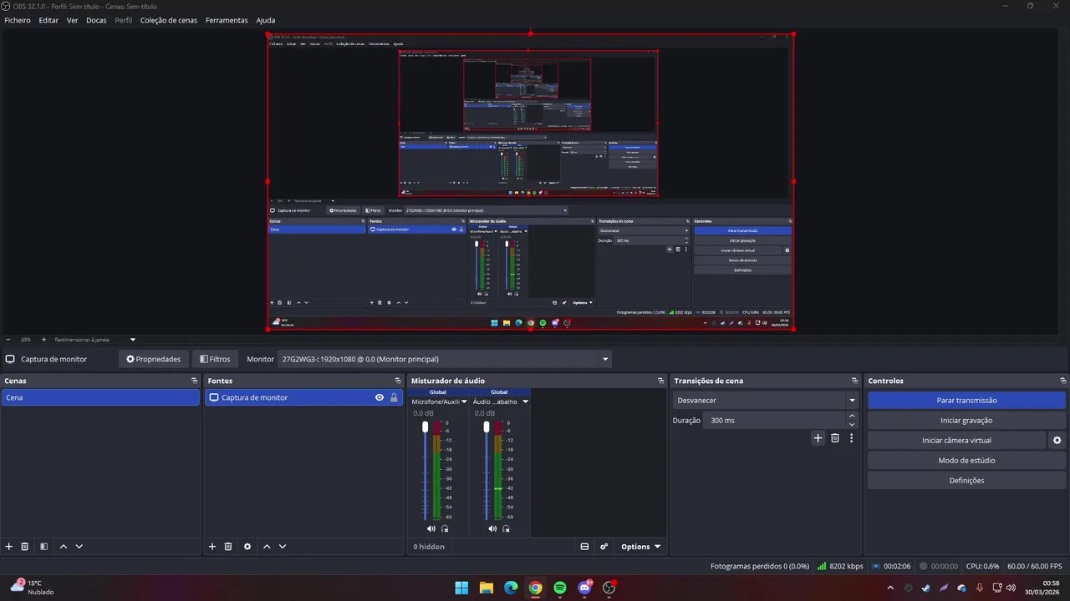The width and height of the screenshot is (1070, 601).
Task: Undock the Transições de cena panel
Action: [854, 381]
